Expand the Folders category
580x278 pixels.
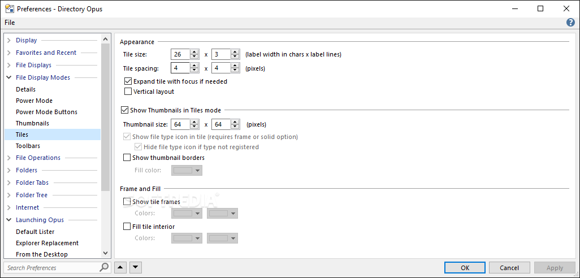pyautogui.click(x=9, y=171)
